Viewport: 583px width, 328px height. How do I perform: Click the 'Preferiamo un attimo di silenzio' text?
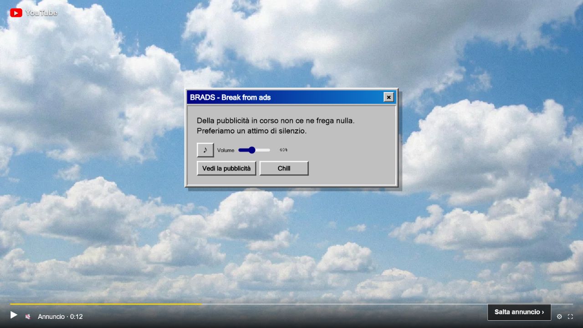(x=252, y=131)
